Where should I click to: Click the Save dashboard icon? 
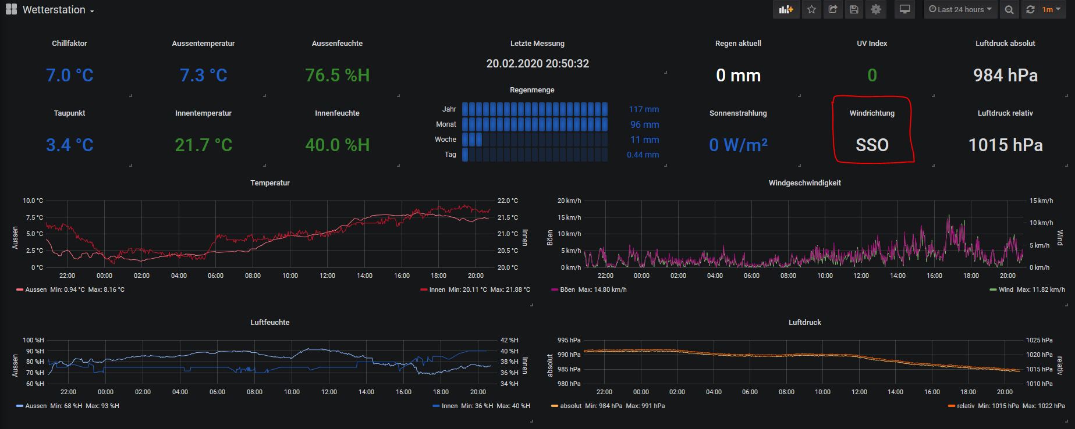click(x=854, y=9)
